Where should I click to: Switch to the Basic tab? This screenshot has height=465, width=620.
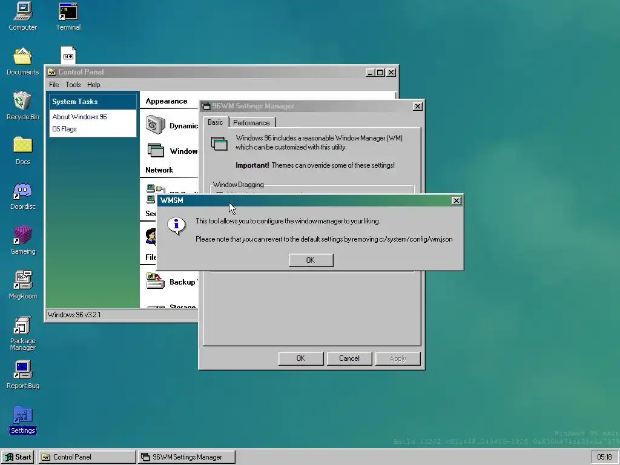(216, 122)
